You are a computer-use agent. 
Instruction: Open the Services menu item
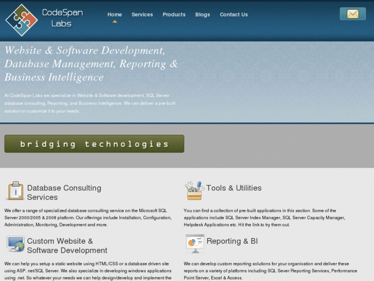[x=142, y=14]
